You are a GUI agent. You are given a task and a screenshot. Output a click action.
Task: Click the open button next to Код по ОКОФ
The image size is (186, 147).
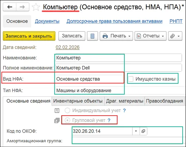pos(143,131)
